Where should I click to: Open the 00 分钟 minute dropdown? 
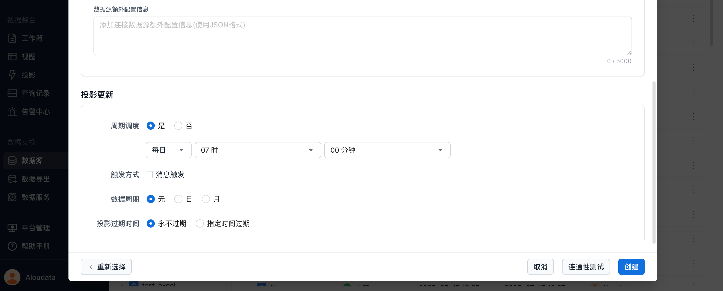[387, 150]
